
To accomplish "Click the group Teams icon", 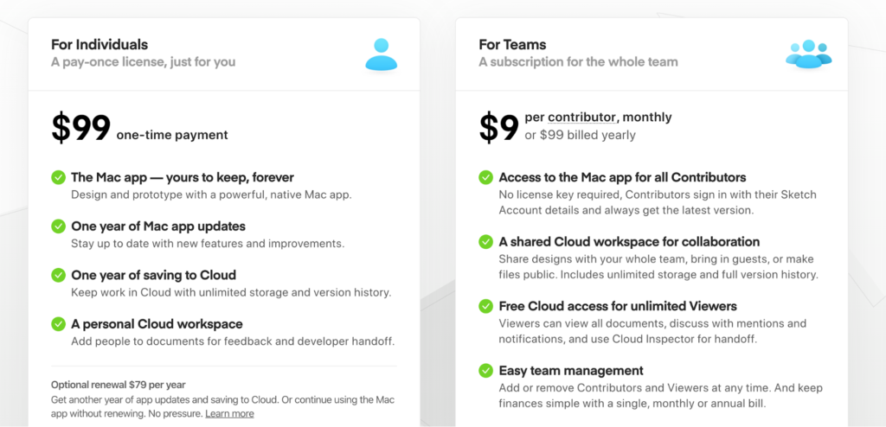I will coord(808,54).
